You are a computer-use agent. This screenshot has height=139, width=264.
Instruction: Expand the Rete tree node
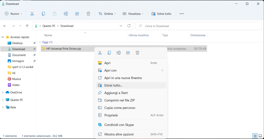(3, 107)
